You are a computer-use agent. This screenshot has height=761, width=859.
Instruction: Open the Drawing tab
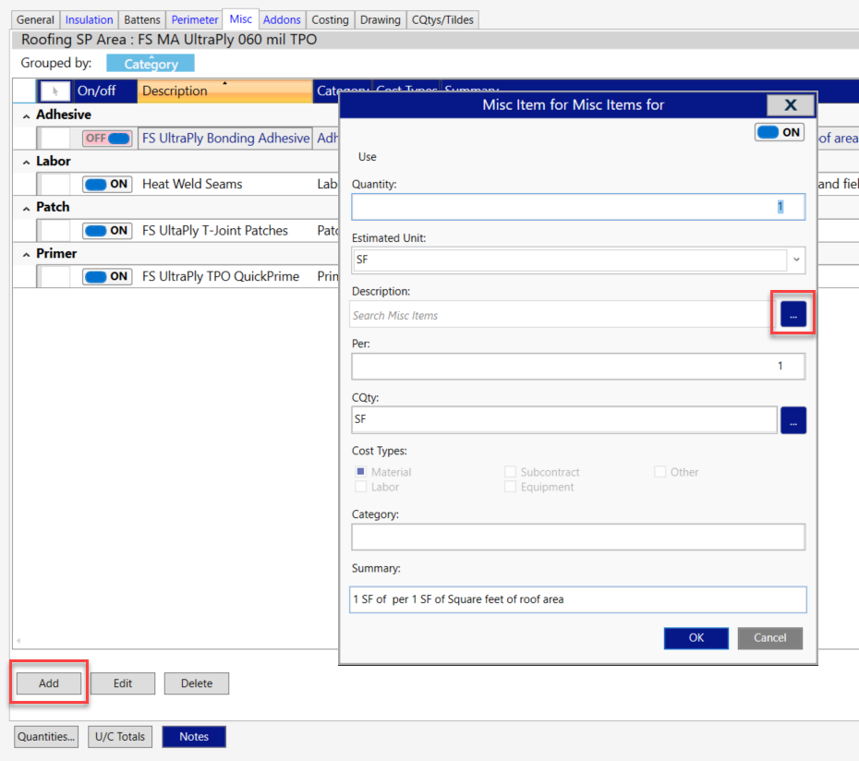point(381,19)
